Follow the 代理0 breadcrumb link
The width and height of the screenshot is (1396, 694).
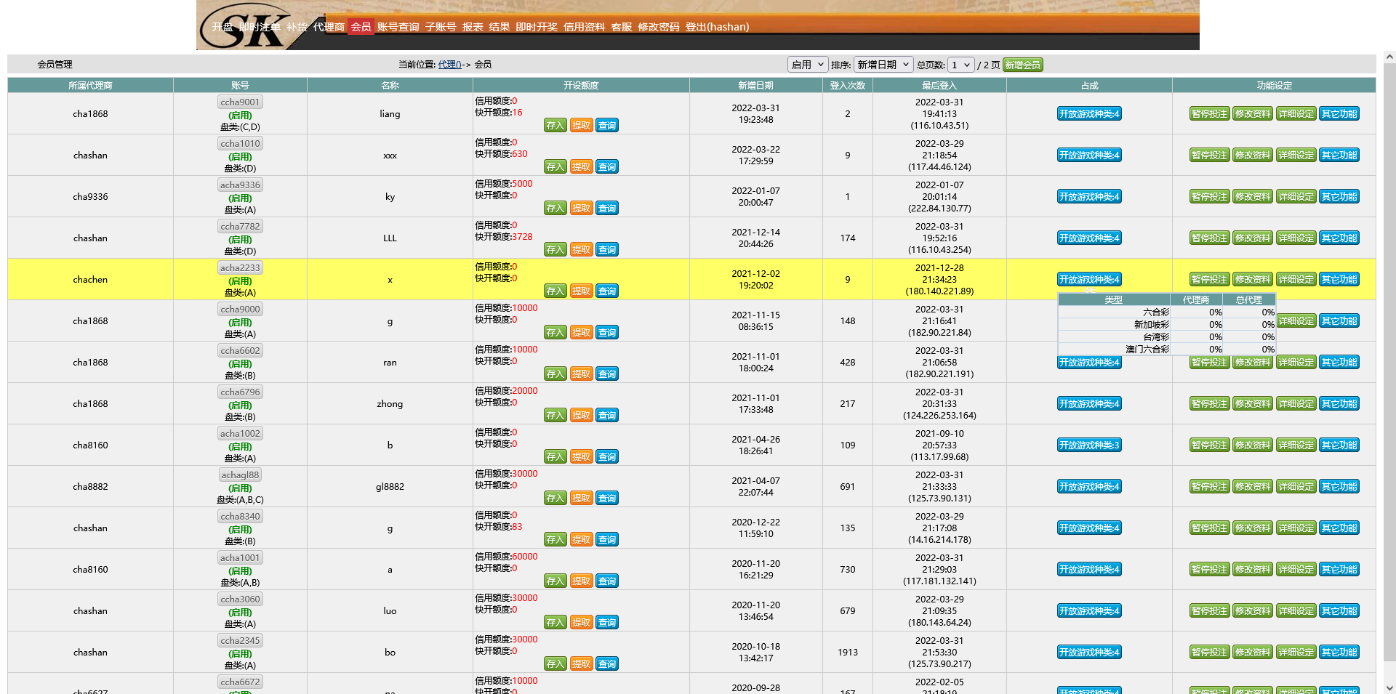point(449,65)
